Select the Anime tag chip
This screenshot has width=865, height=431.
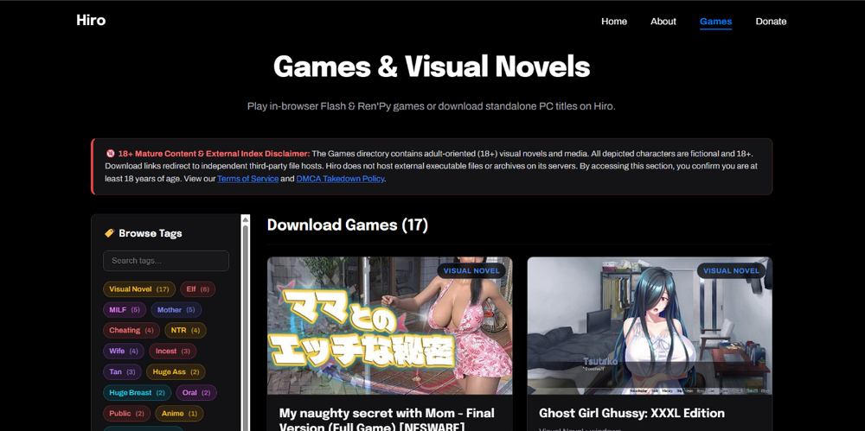pos(179,414)
